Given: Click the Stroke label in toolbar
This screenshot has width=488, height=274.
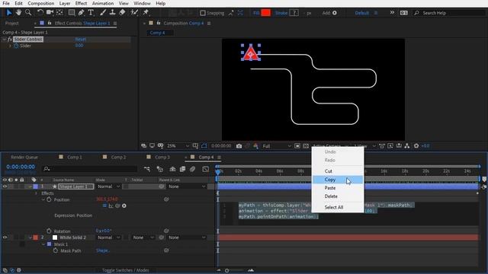Looking at the screenshot, I should [x=281, y=13].
